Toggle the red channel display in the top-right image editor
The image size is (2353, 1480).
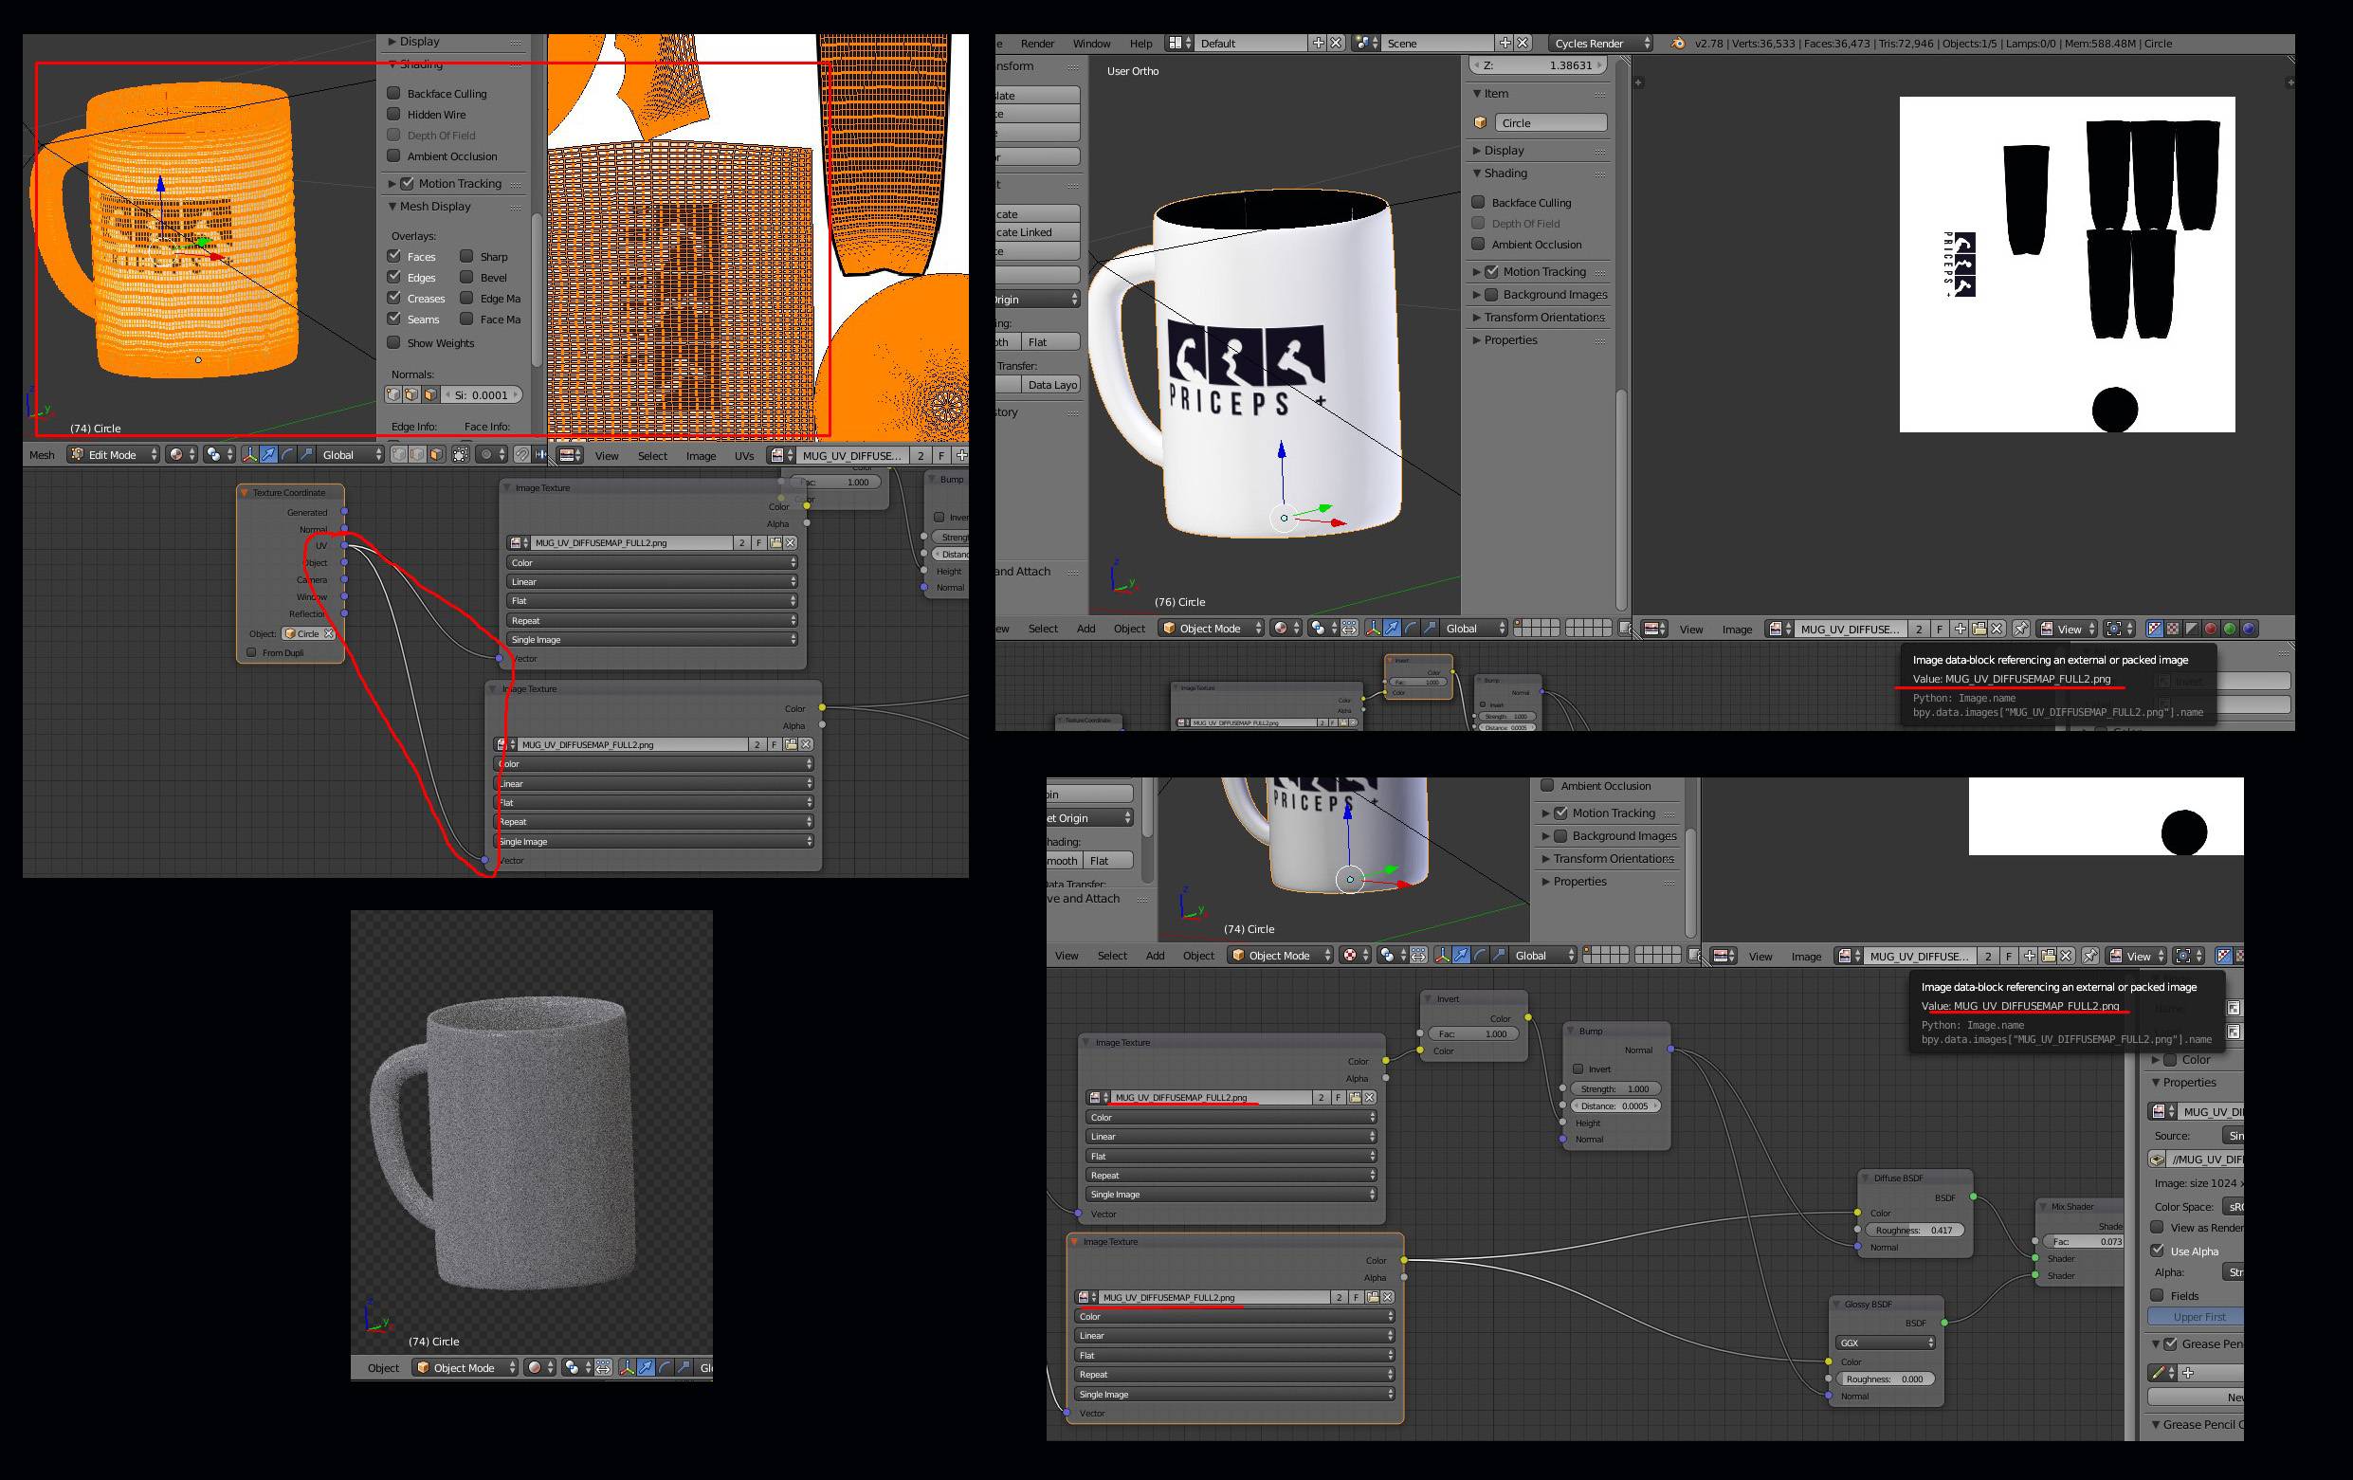tap(2211, 629)
